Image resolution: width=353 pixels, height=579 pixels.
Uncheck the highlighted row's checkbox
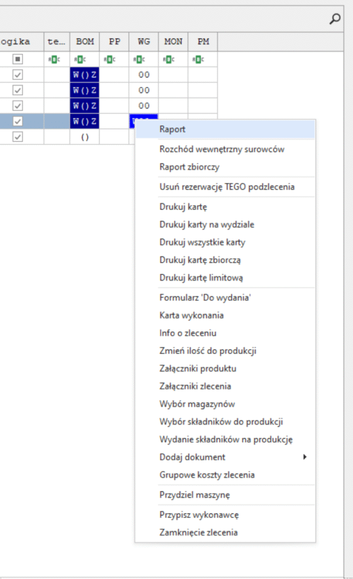tap(18, 121)
